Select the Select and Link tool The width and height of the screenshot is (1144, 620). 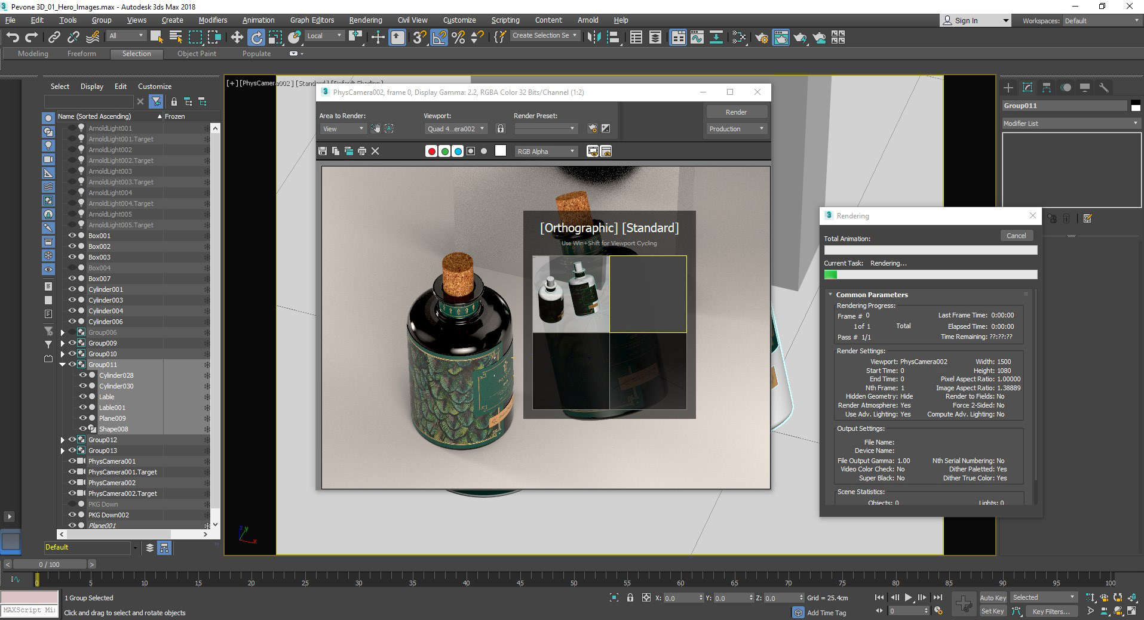tap(54, 37)
